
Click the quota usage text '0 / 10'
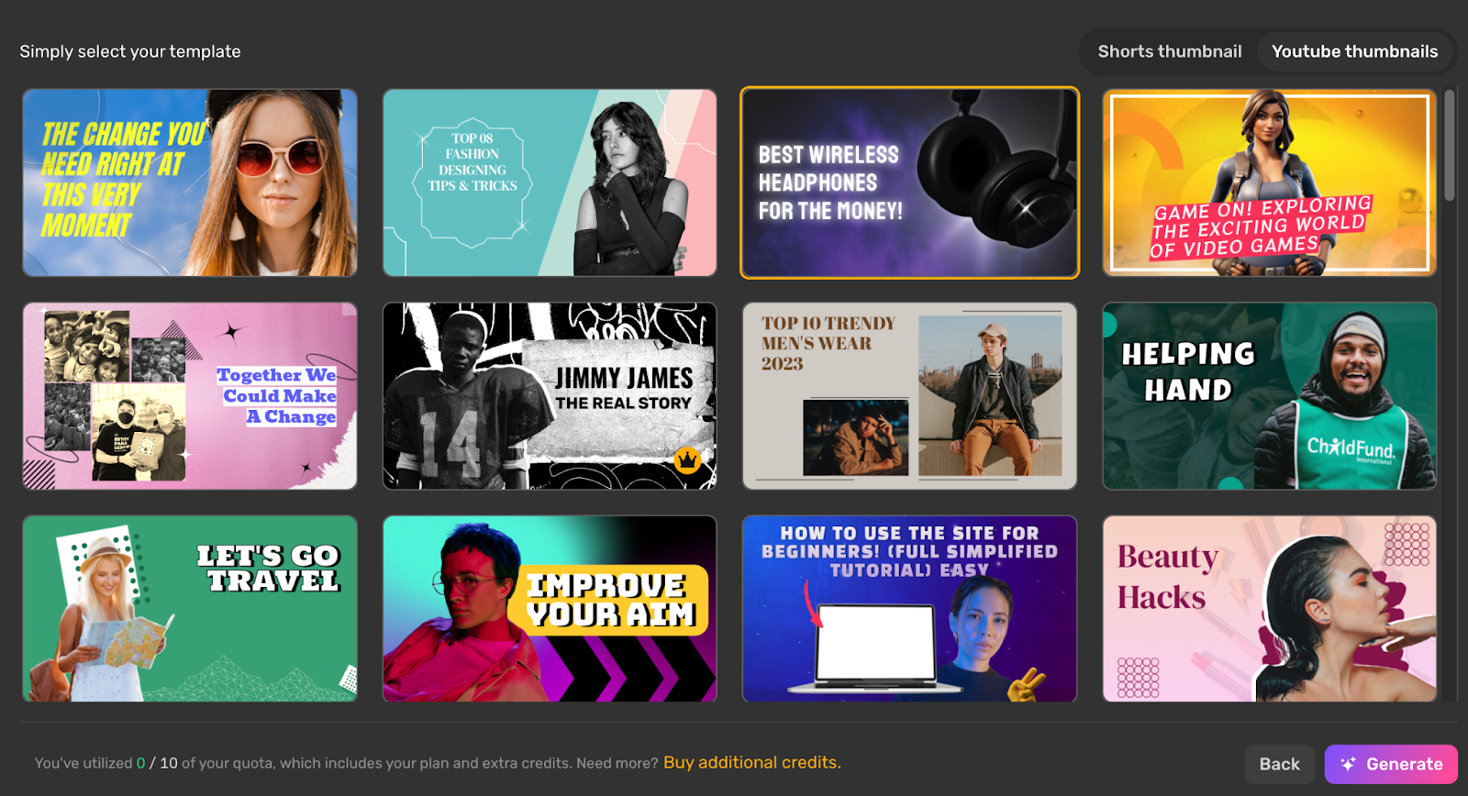pos(157,763)
